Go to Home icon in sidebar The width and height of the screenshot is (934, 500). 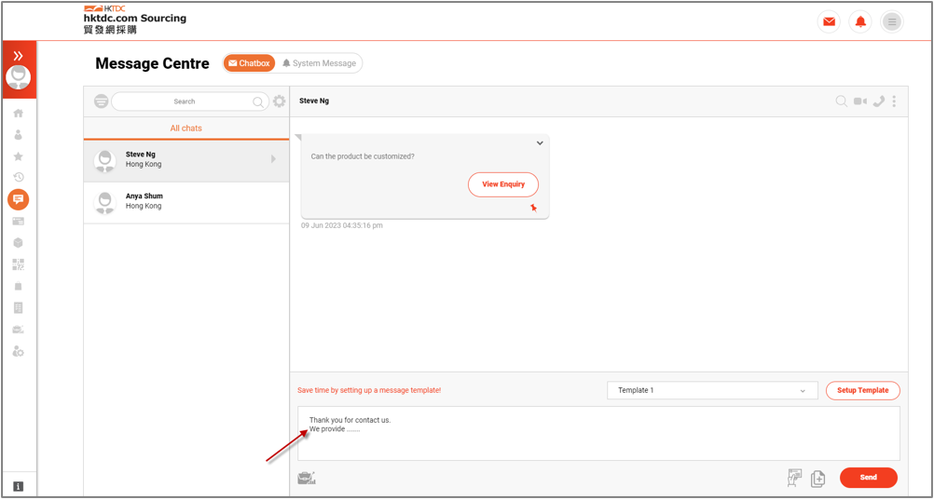tap(19, 113)
